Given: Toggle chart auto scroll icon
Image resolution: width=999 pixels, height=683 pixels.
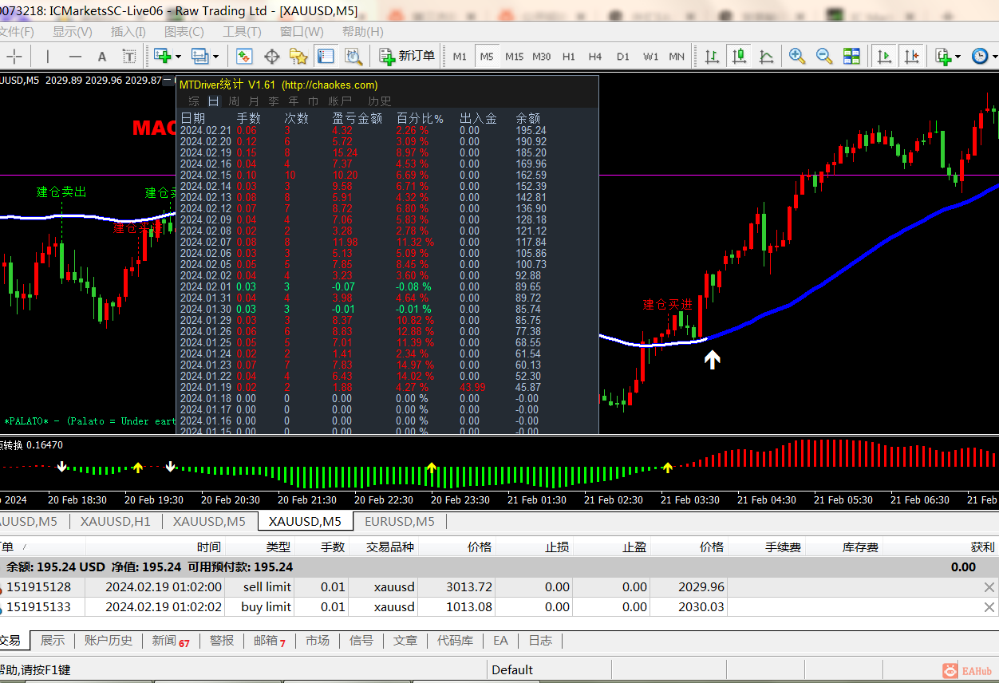Looking at the screenshot, I should click(884, 56).
